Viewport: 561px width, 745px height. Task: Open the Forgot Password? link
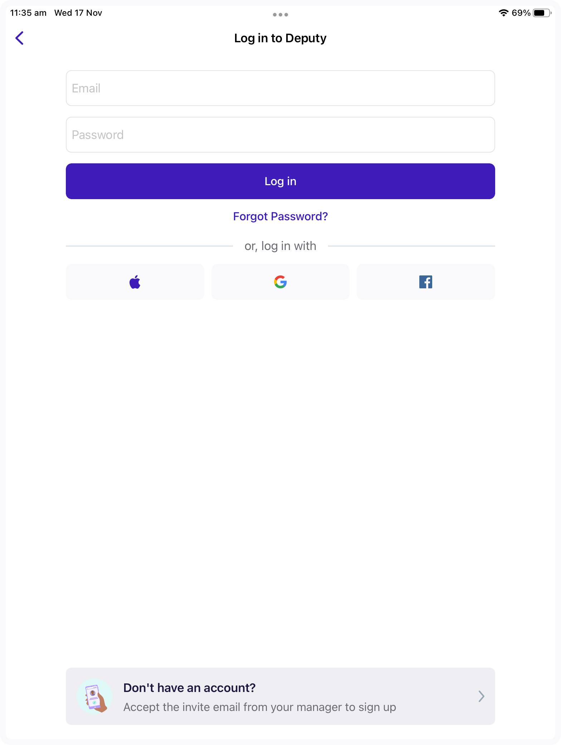click(x=280, y=216)
